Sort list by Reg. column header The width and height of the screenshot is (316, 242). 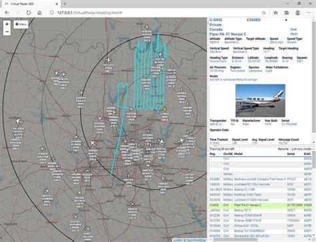pyautogui.click(x=213, y=154)
